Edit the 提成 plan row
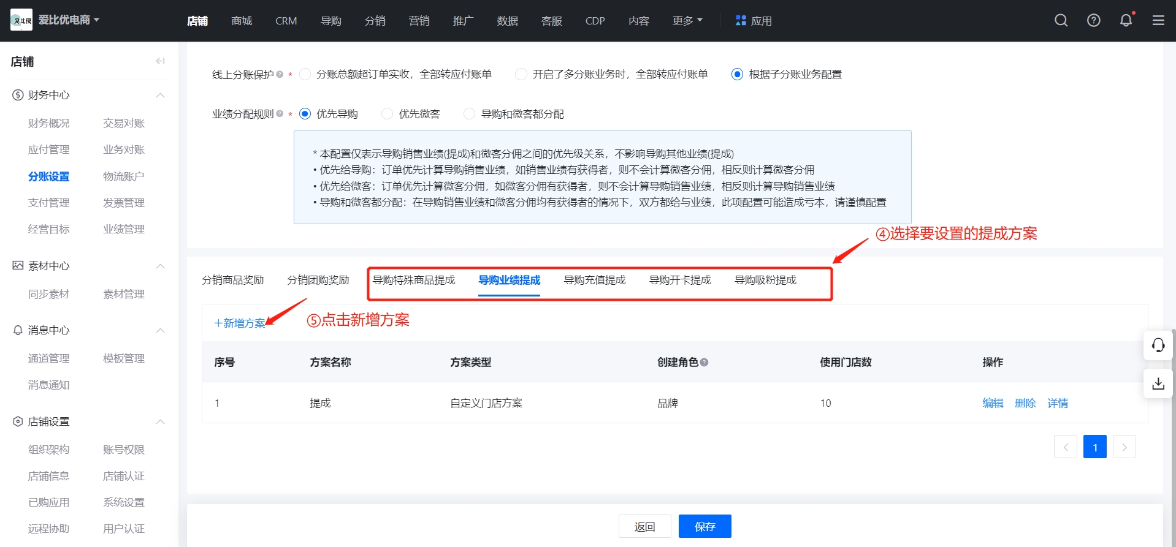Viewport: 1176px width, 547px height. tap(993, 403)
